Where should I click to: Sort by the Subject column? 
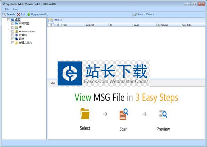pos(96,25)
